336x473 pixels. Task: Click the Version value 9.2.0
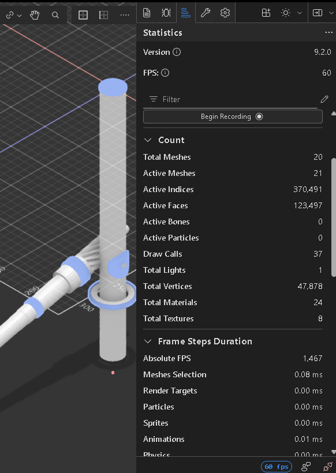(322, 52)
